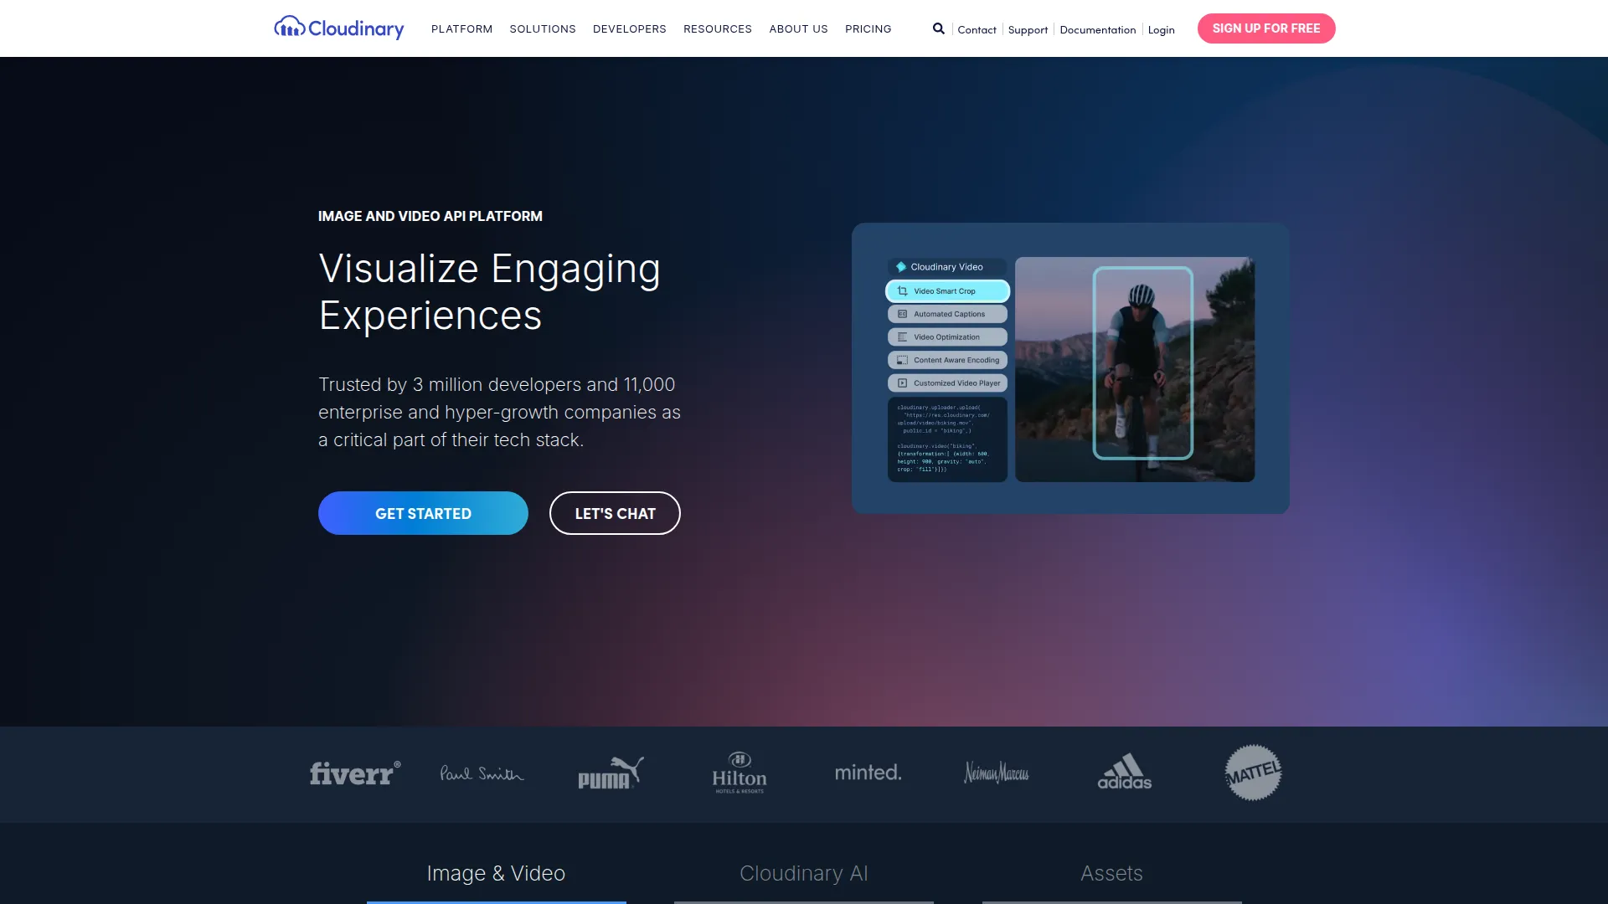Select Video Optimization option

947,337
